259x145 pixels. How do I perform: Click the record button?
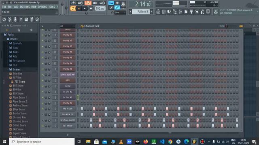[x=91, y=8]
